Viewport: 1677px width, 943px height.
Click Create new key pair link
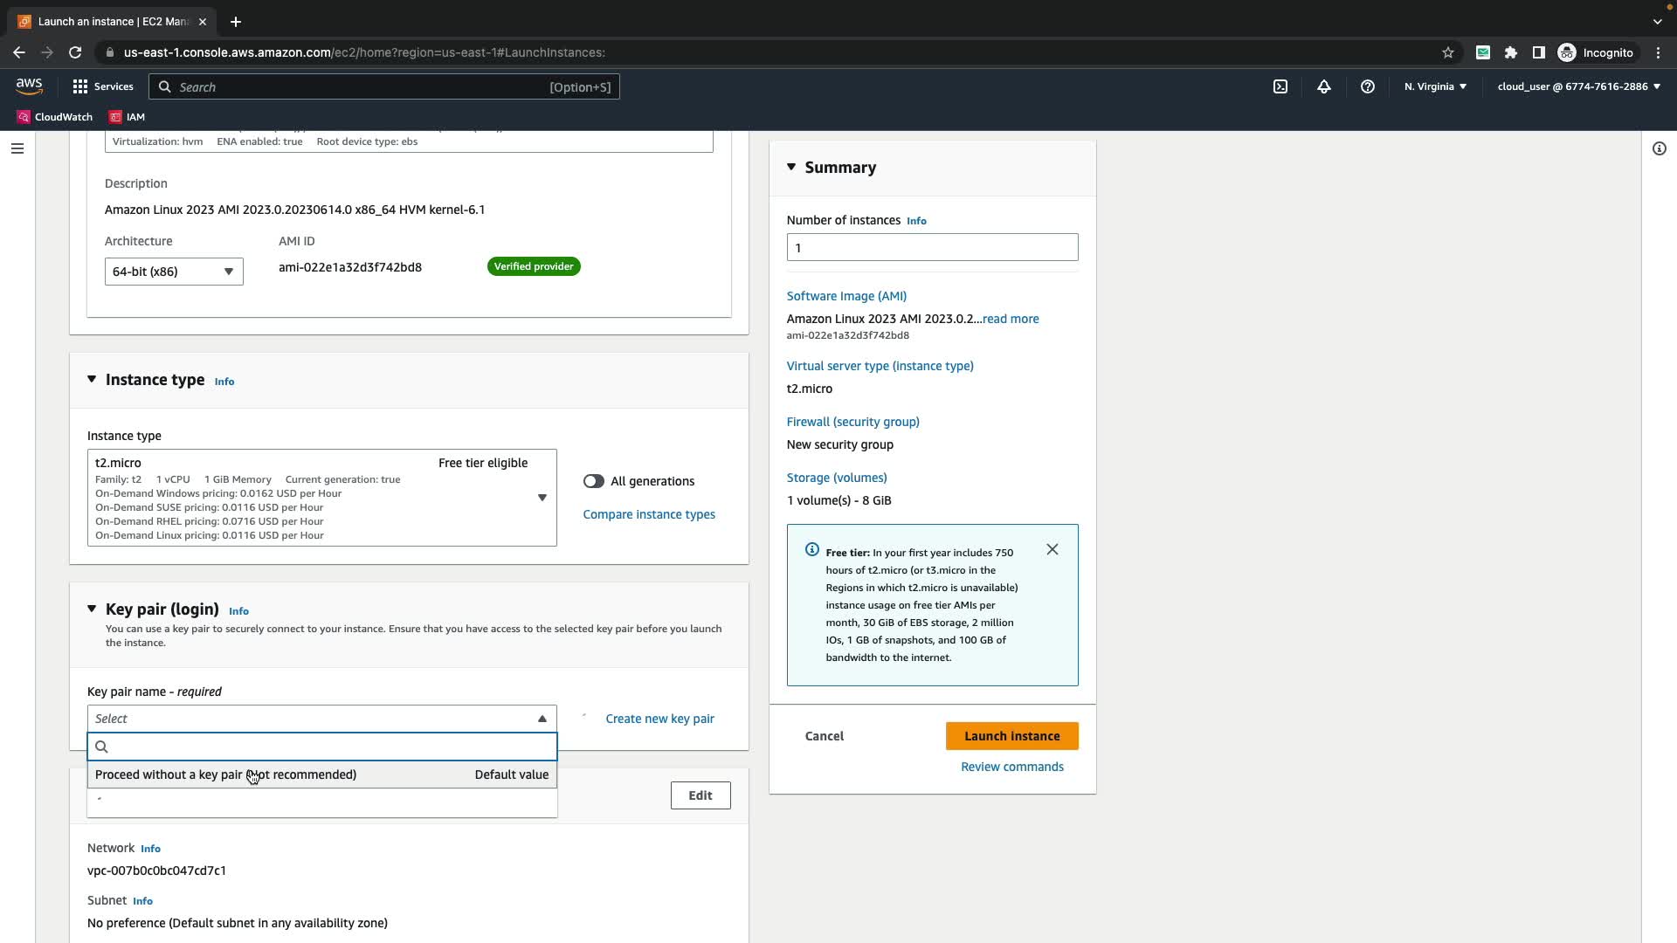(x=659, y=719)
